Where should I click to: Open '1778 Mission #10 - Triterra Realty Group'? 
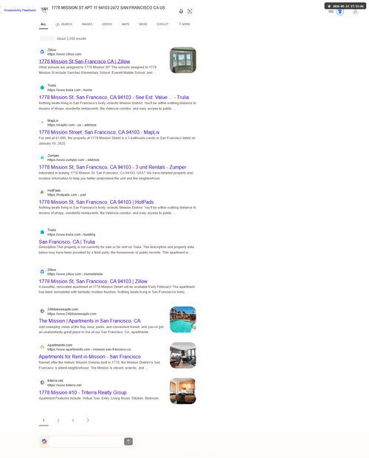click(x=83, y=392)
